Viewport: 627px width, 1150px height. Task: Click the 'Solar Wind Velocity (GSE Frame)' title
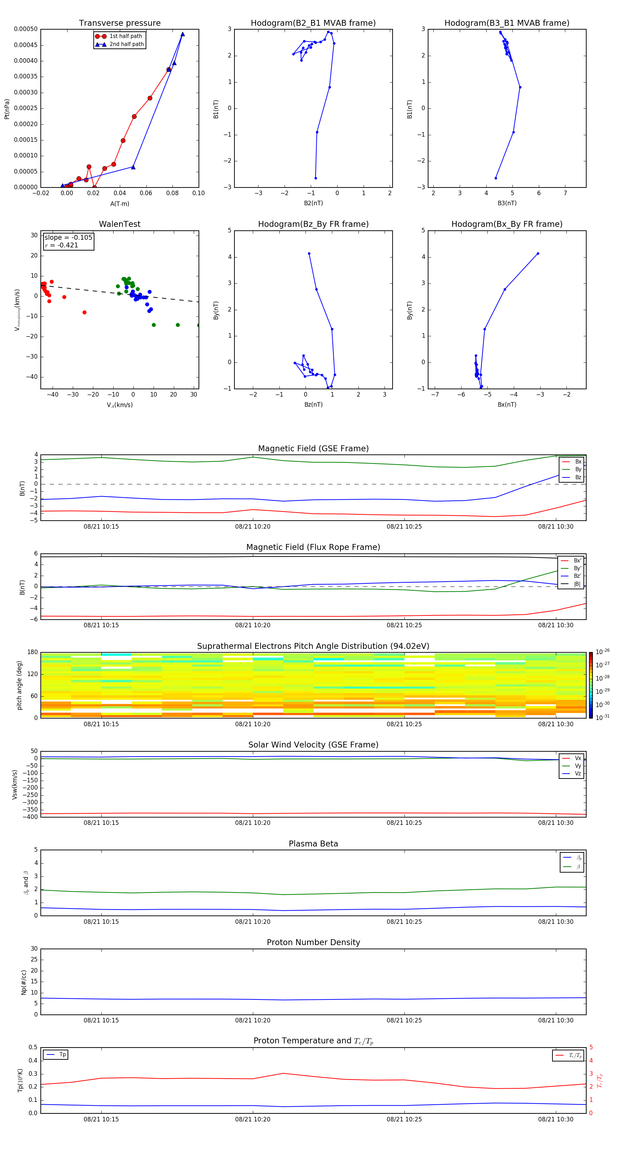point(313,745)
